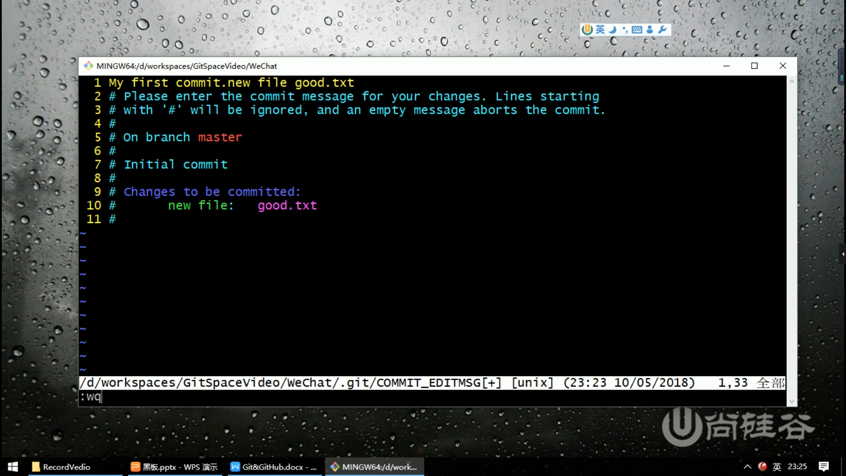This screenshot has width=846, height=476.
Task: Click the Git Bash icon in title bar
Action: pyautogui.click(x=88, y=66)
